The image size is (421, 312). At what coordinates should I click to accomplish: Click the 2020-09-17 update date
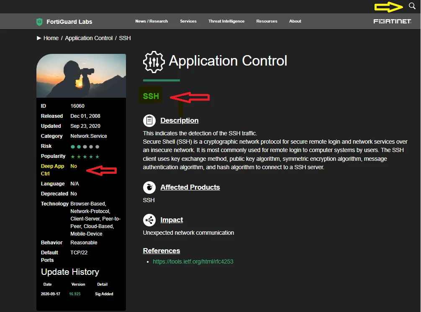51,294
